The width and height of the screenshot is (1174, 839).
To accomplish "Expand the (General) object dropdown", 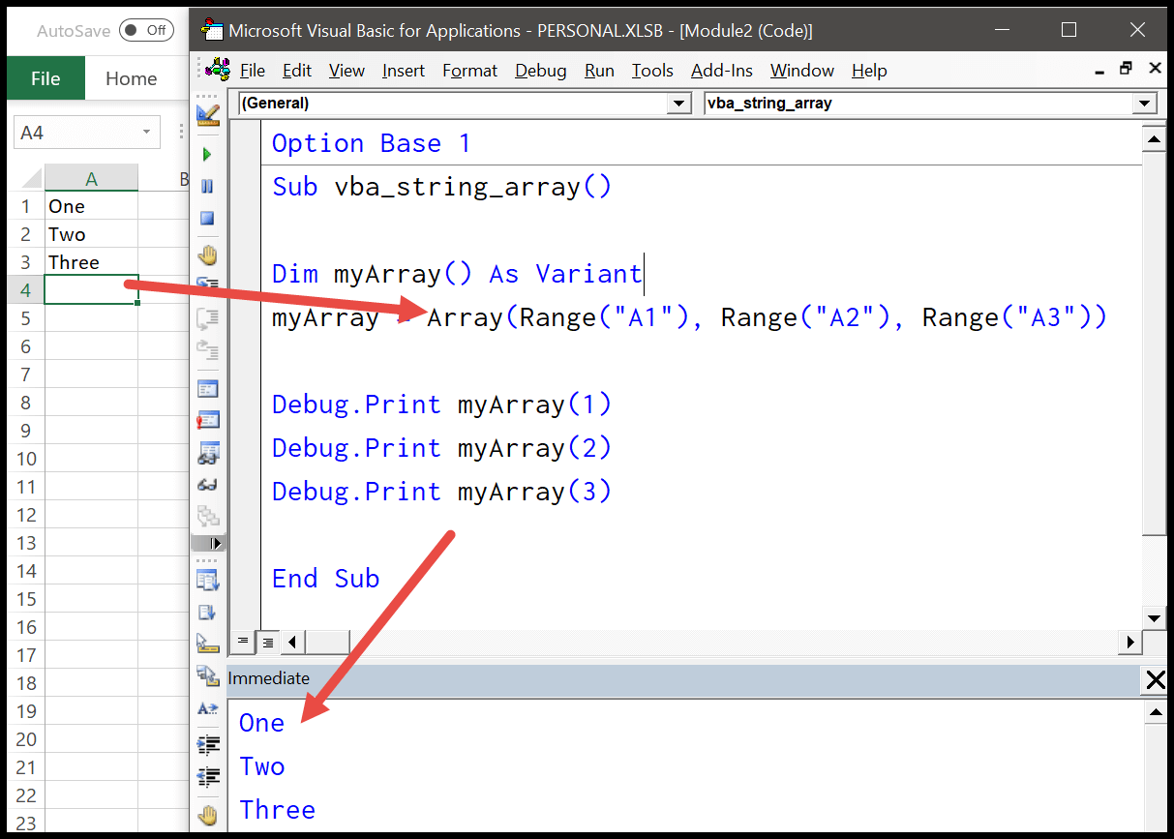I will click(x=679, y=103).
